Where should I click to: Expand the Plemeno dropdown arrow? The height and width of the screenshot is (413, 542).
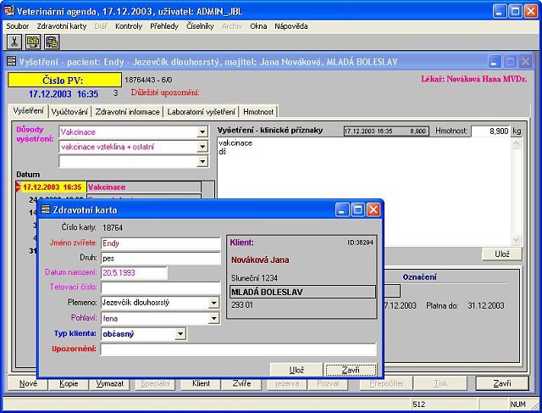click(214, 303)
